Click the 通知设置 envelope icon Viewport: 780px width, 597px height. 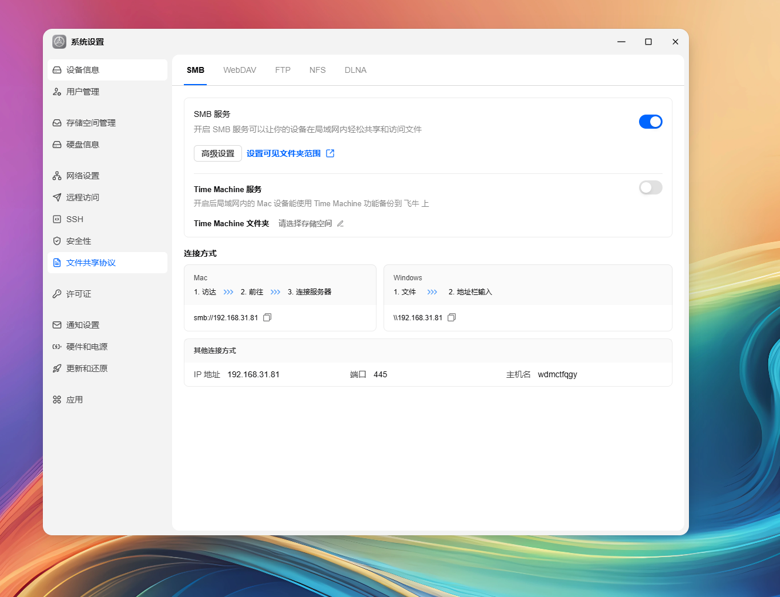click(57, 325)
